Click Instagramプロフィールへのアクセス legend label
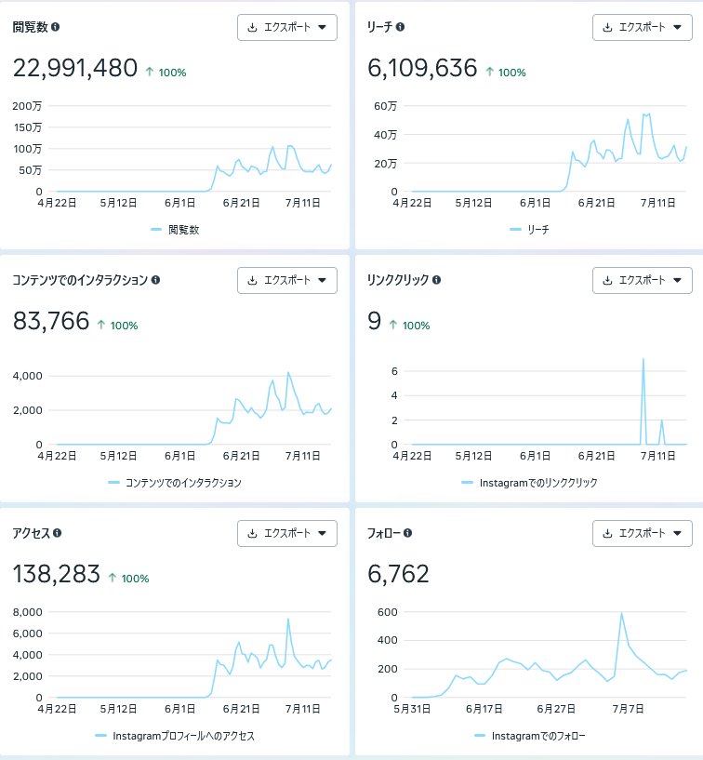 [x=183, y=736]
